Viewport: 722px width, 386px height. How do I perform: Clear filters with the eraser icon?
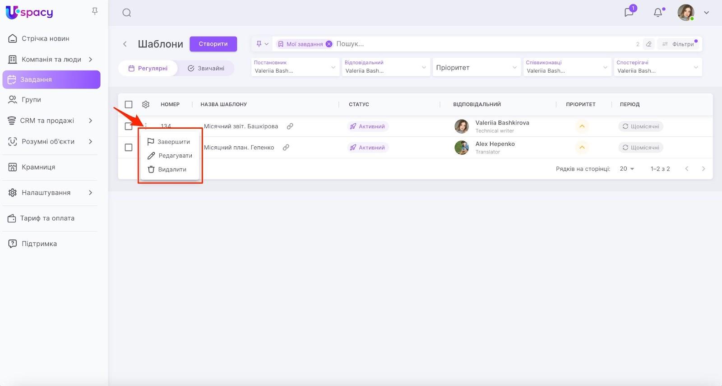[649, 44]
